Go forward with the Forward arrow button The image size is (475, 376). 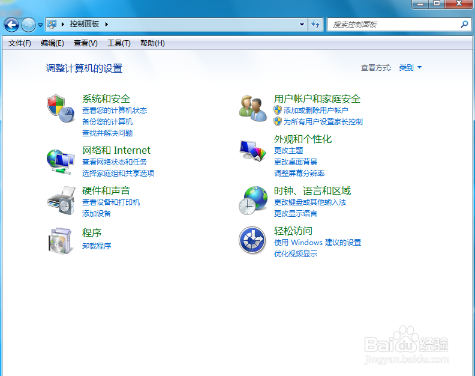28,25
